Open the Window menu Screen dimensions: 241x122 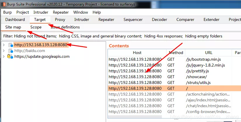point(81,12)
